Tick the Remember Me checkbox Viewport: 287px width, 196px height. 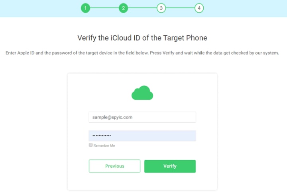coord(90,145)
